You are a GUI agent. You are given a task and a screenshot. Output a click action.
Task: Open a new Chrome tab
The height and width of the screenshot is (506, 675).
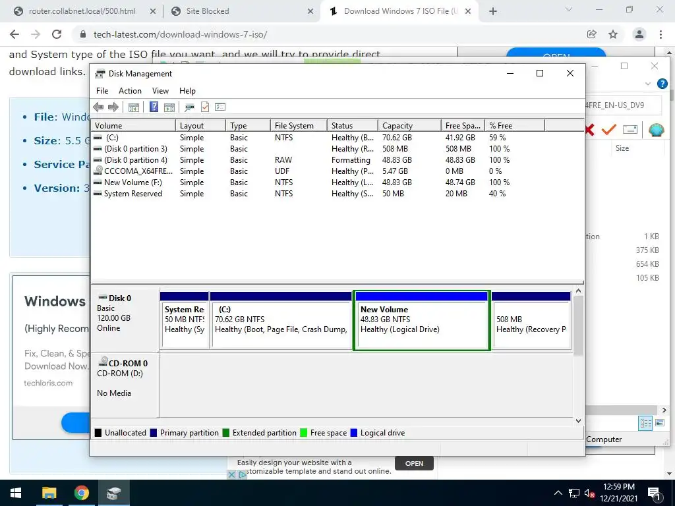click(x=493, y=12)
